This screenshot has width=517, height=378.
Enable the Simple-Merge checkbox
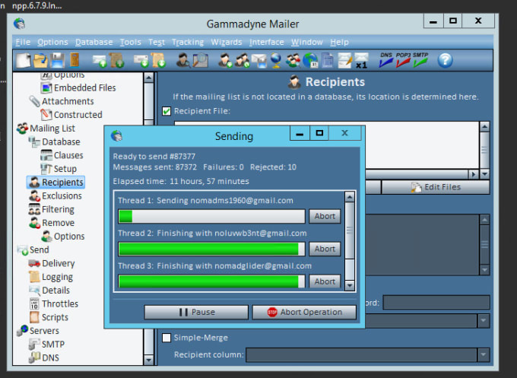pyautogui.click(x=167, y=337)
